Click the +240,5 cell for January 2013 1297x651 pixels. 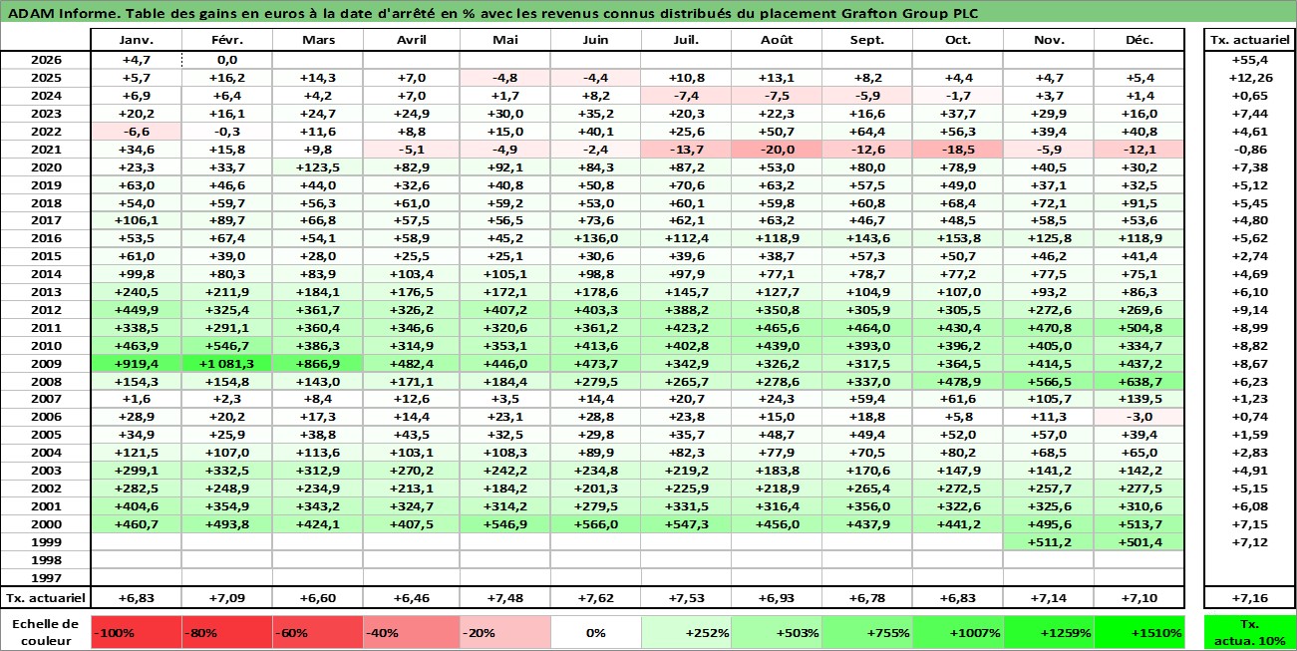[x=136, y=292]
